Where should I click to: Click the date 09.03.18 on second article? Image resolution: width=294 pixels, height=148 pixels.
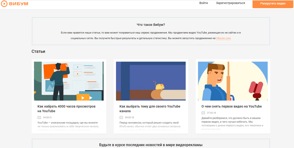(x=129, y=117)
